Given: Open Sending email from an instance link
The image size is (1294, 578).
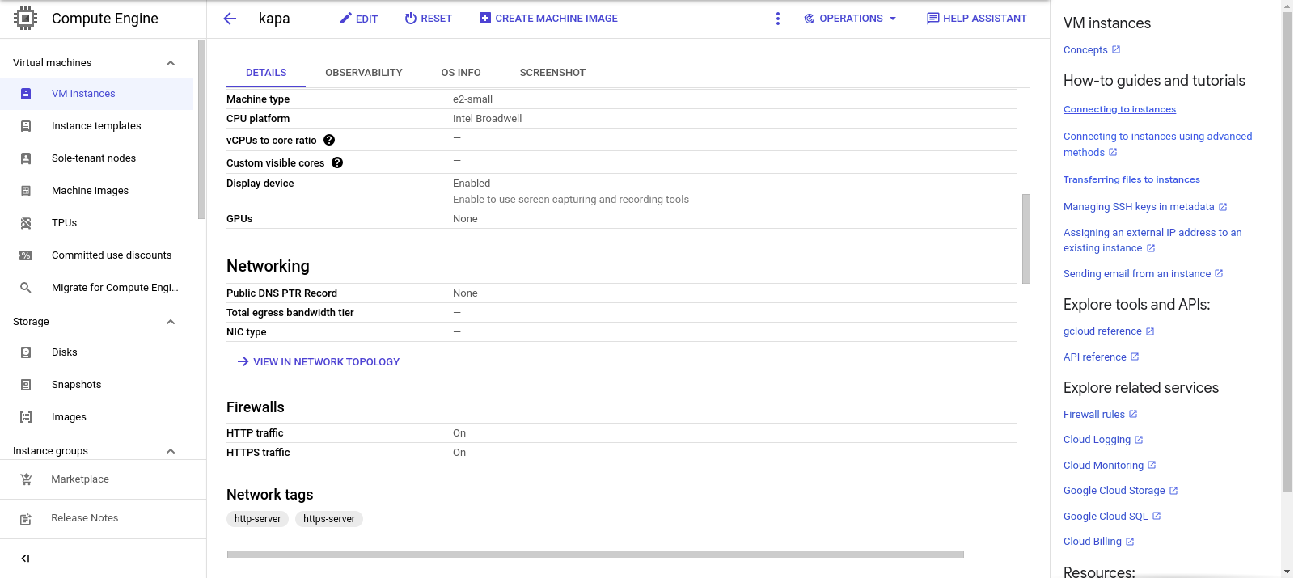Looking at the screenshot, I should 1143,274.
